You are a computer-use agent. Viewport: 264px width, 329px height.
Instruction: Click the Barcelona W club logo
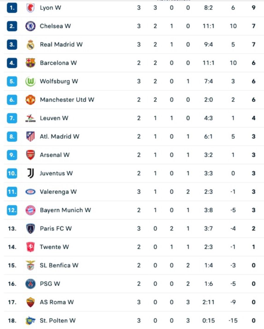click(31, 63)
